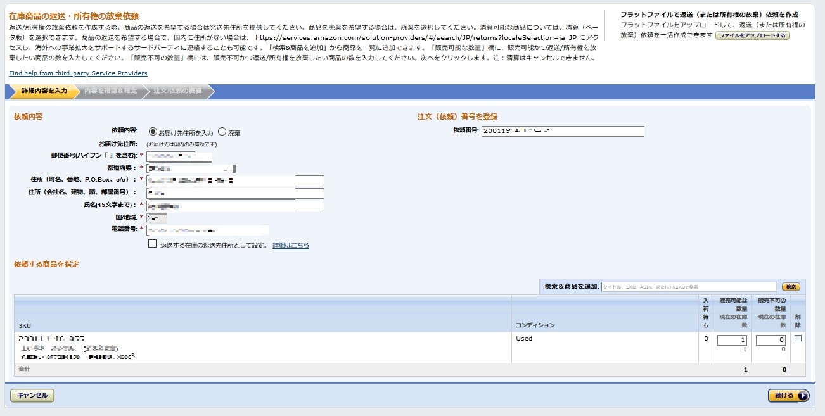Open the 都道府県 dropdown
Image resolution: width=825 pixels, height=416 pixels.
pyautogui.click(x=191, y=168)
